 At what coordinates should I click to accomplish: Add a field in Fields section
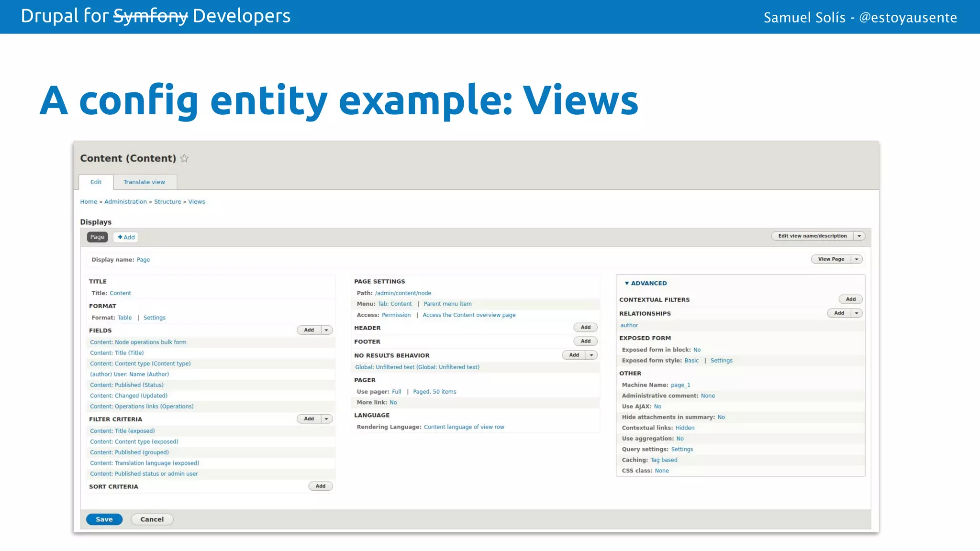point(309,330)
